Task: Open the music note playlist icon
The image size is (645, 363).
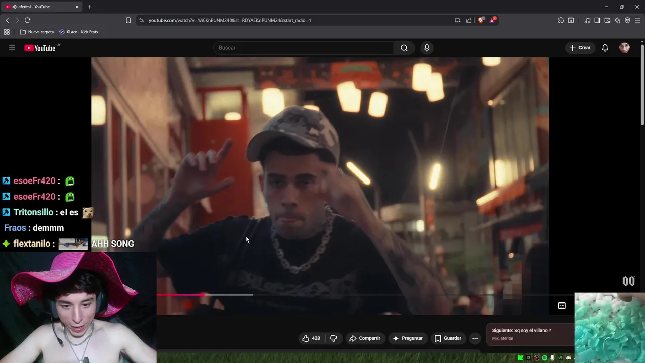Action: [x=587, y=20]
